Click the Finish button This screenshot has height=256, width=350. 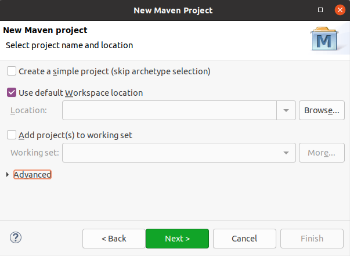(312, 239)
